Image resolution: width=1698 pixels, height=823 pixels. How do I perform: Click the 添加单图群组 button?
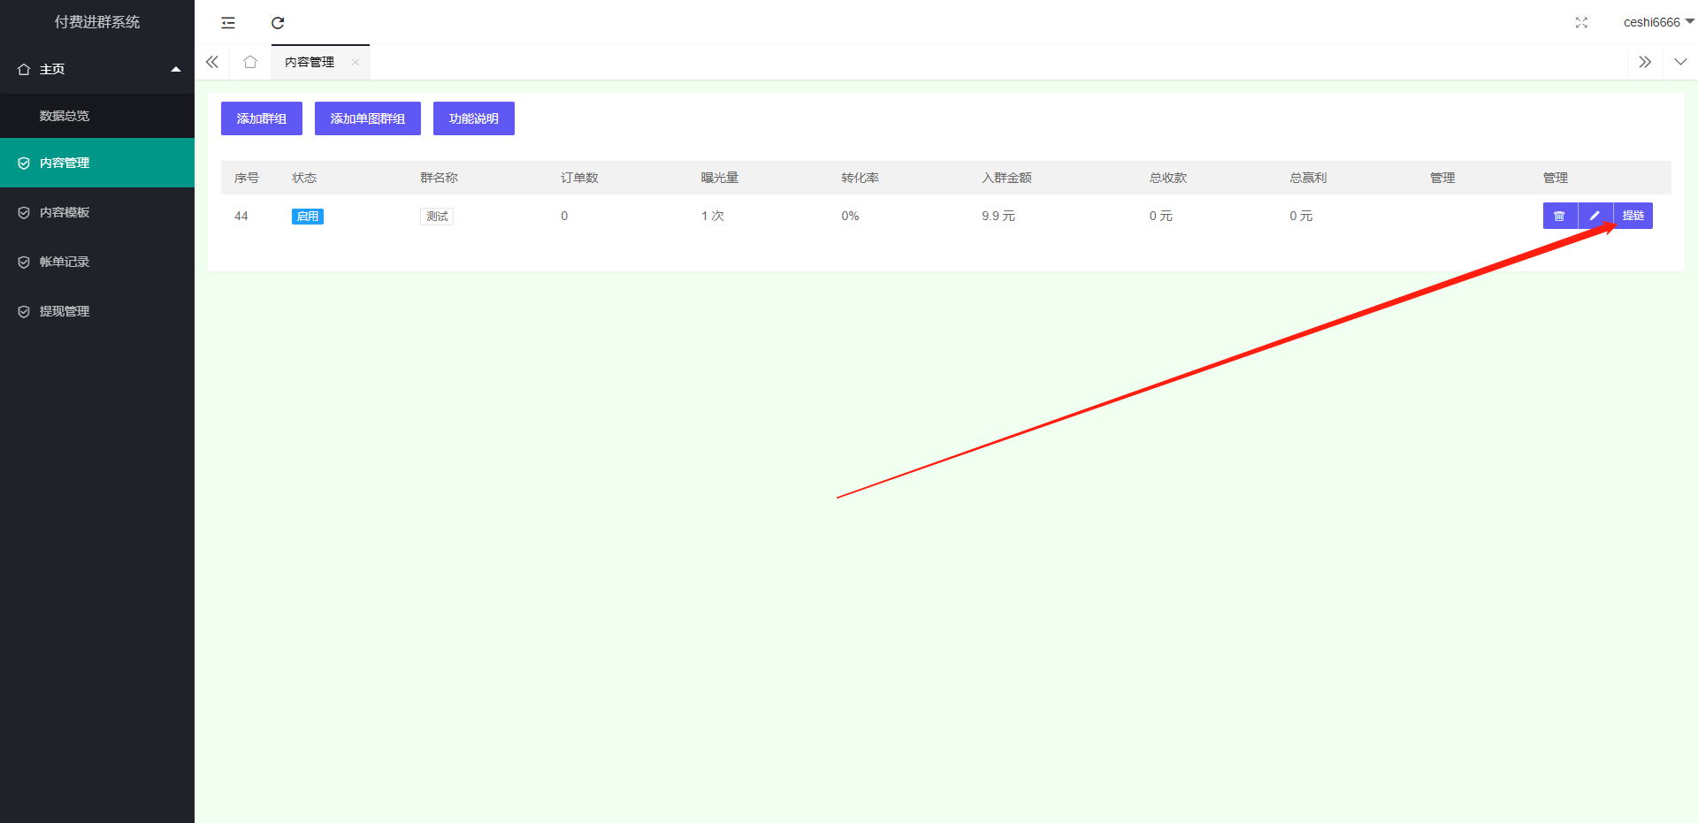coord(368,118)
